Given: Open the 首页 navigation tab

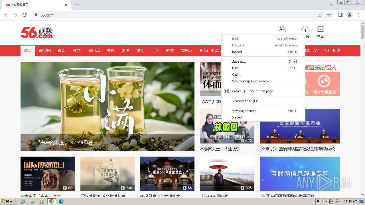Looking at the screenshot, I should pos(28,51).
